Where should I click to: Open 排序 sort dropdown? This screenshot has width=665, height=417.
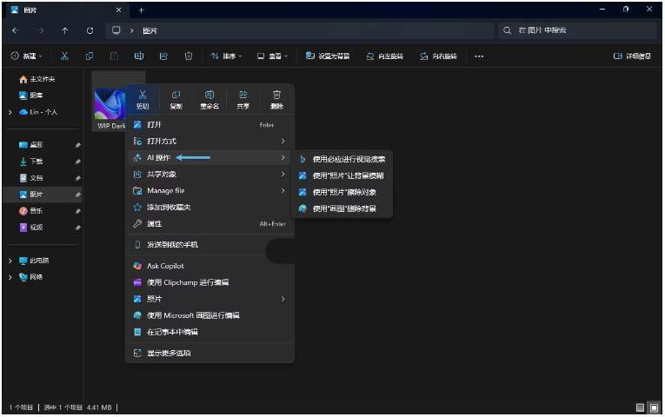point(226,56)
